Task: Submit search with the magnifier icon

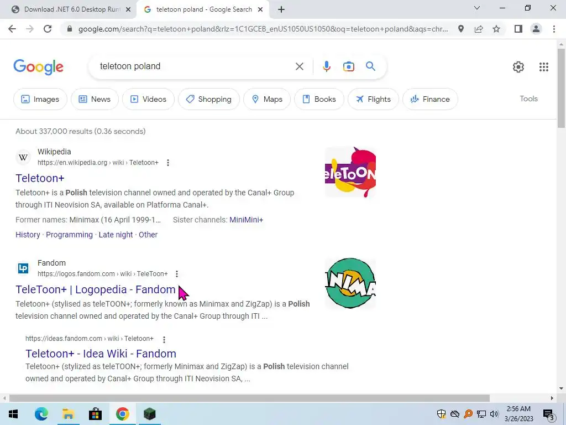Action: [370, 66]
